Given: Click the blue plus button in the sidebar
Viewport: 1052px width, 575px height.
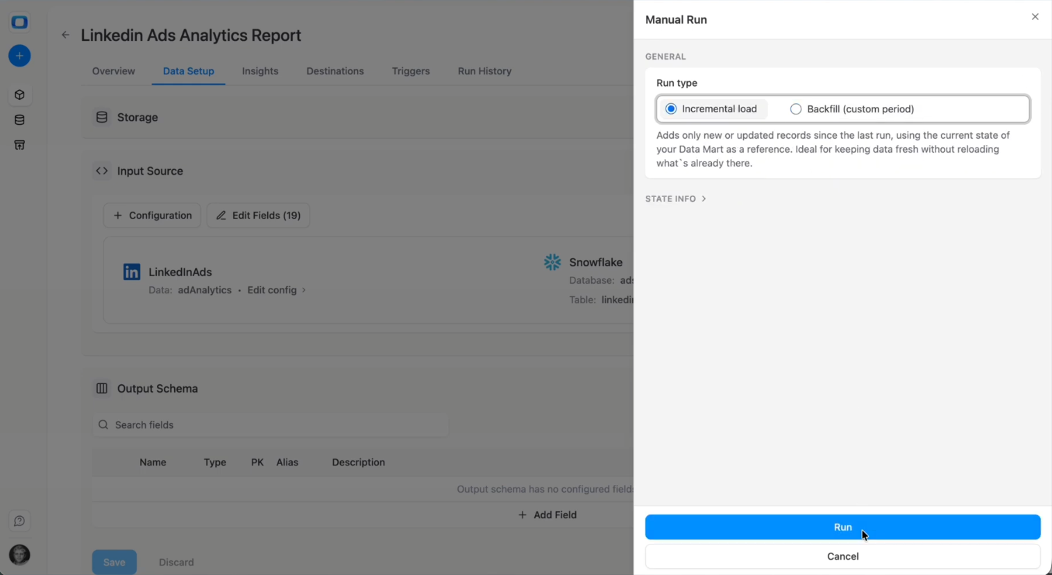Looking at the screenshot, I should (19, 55).
